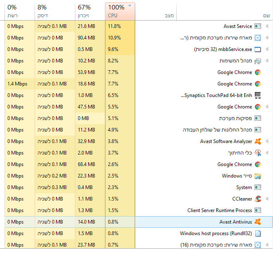Click the CCleaner process icon
Viewport: 273px width, 254px height.
point(258,199)
